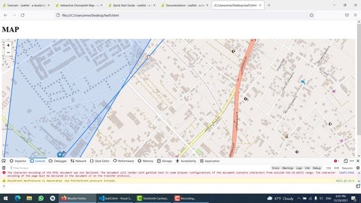Open Mozilla Firefox taskbar button
The image size is (361, 203).
pos(77,198)
